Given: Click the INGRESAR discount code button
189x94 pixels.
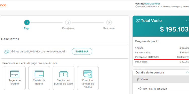Looking at the screenshot, I should point(82,51).
